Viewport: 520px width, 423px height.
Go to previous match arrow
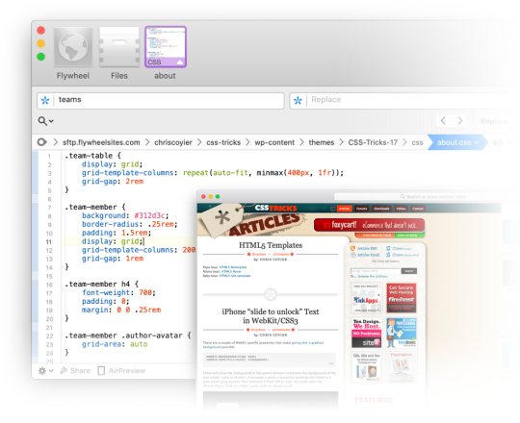pyautogui.click(x=443, y=121)
